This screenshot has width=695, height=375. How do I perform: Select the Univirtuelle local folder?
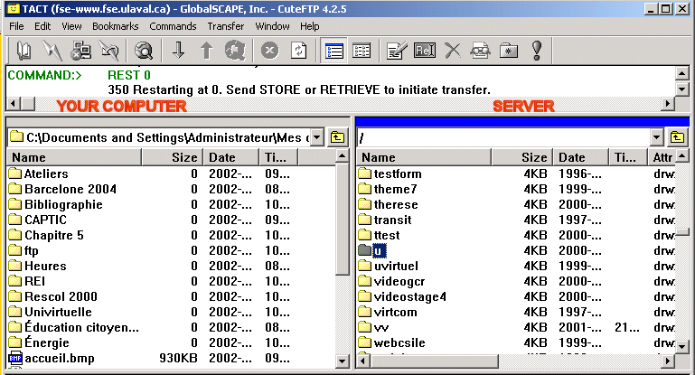tap(58, 312)
